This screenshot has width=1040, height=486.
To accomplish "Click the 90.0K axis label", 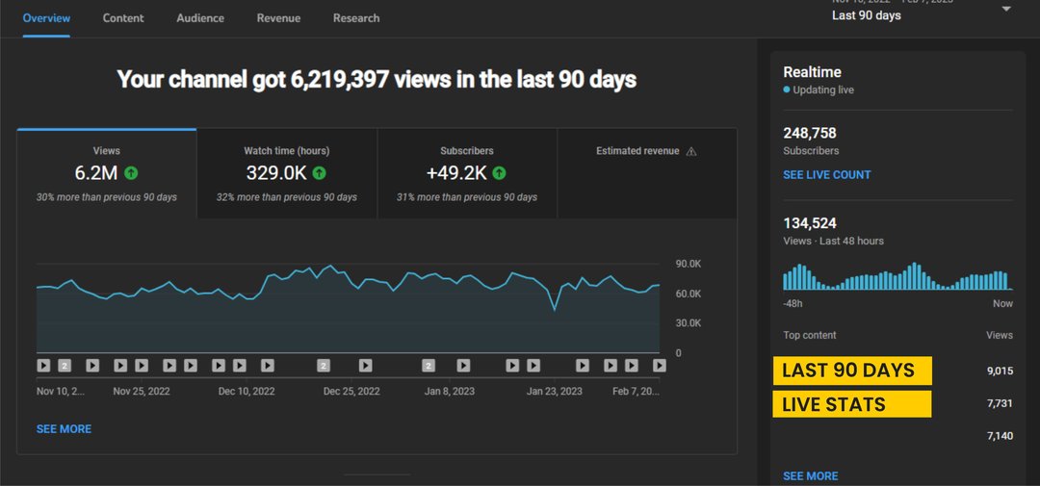I will pyautogui.click(x=688, y=264).
